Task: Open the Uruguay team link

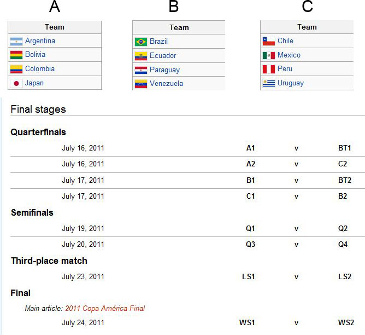Action: [x=291, y=83]
